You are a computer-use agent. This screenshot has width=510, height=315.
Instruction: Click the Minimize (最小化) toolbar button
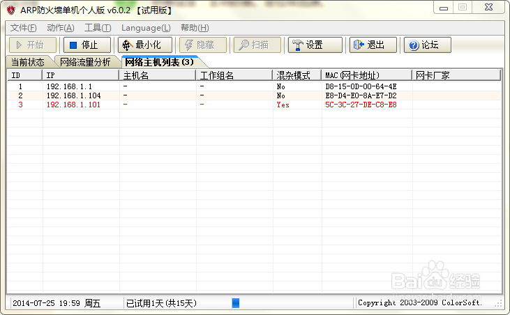click(x=145, y=45)
